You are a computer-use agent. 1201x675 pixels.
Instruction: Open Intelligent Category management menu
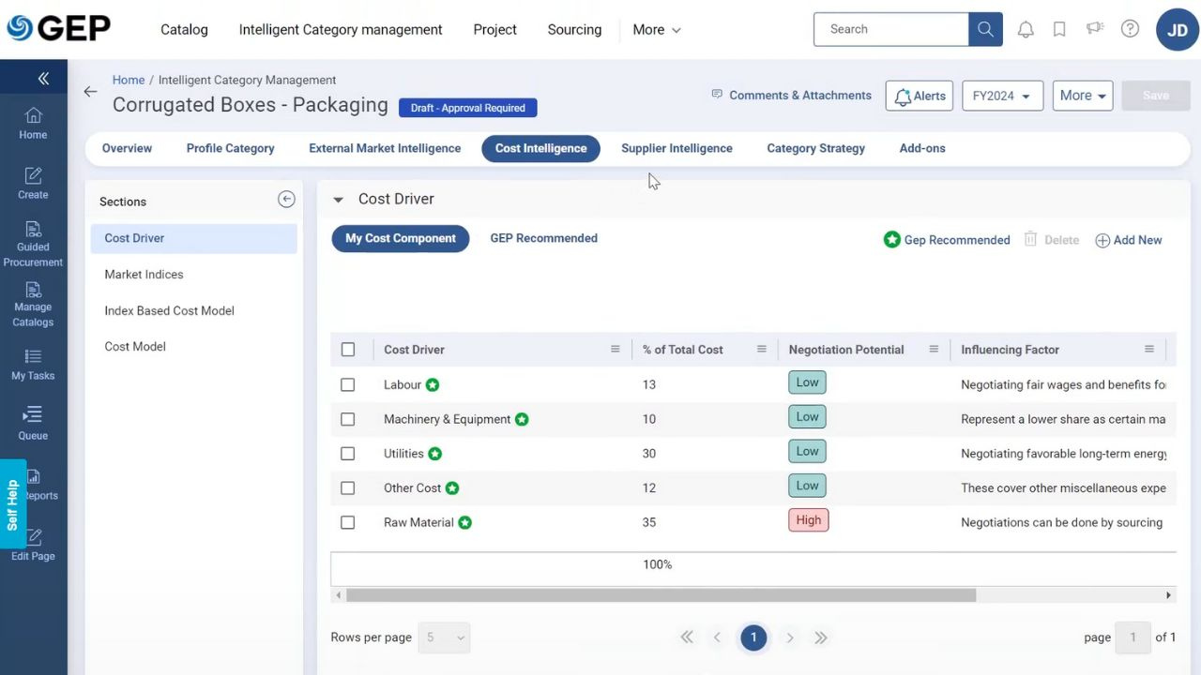coord(341,29)
